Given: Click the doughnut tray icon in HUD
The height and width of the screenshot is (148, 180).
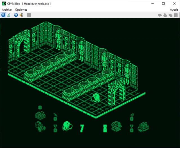Looking at the screenshot, I should click(40, 115).
